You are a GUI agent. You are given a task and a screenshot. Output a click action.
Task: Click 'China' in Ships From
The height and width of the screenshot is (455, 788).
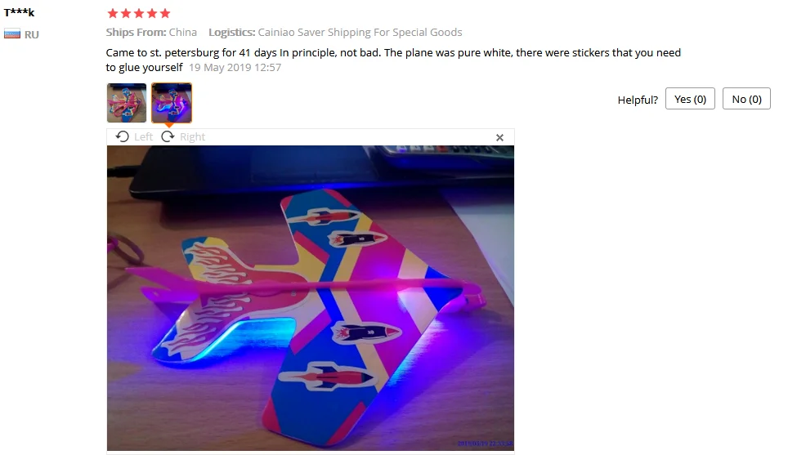(183, 32)
